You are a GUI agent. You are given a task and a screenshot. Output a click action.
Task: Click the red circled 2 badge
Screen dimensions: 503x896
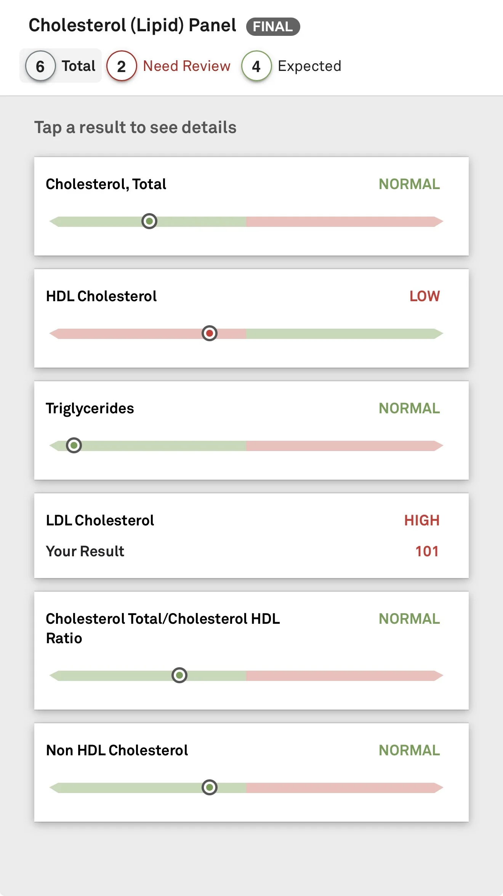pos(122,66)
